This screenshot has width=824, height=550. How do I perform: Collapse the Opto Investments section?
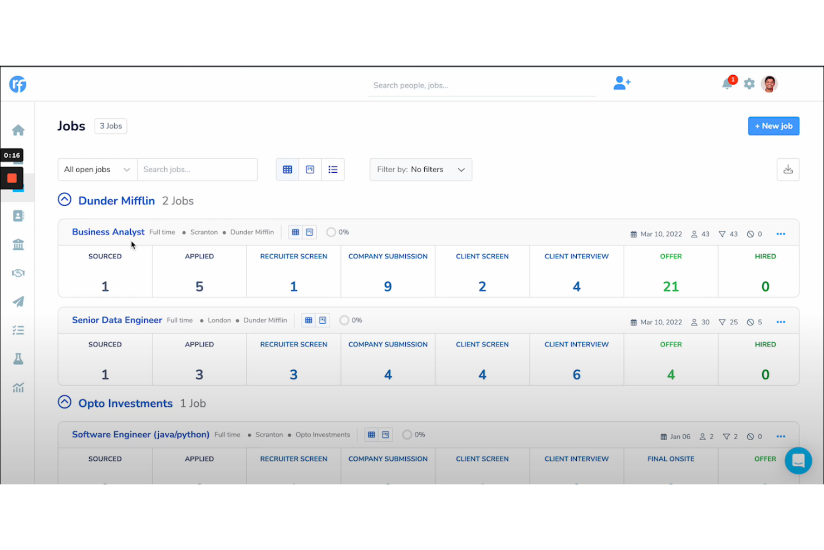(65, 402)
